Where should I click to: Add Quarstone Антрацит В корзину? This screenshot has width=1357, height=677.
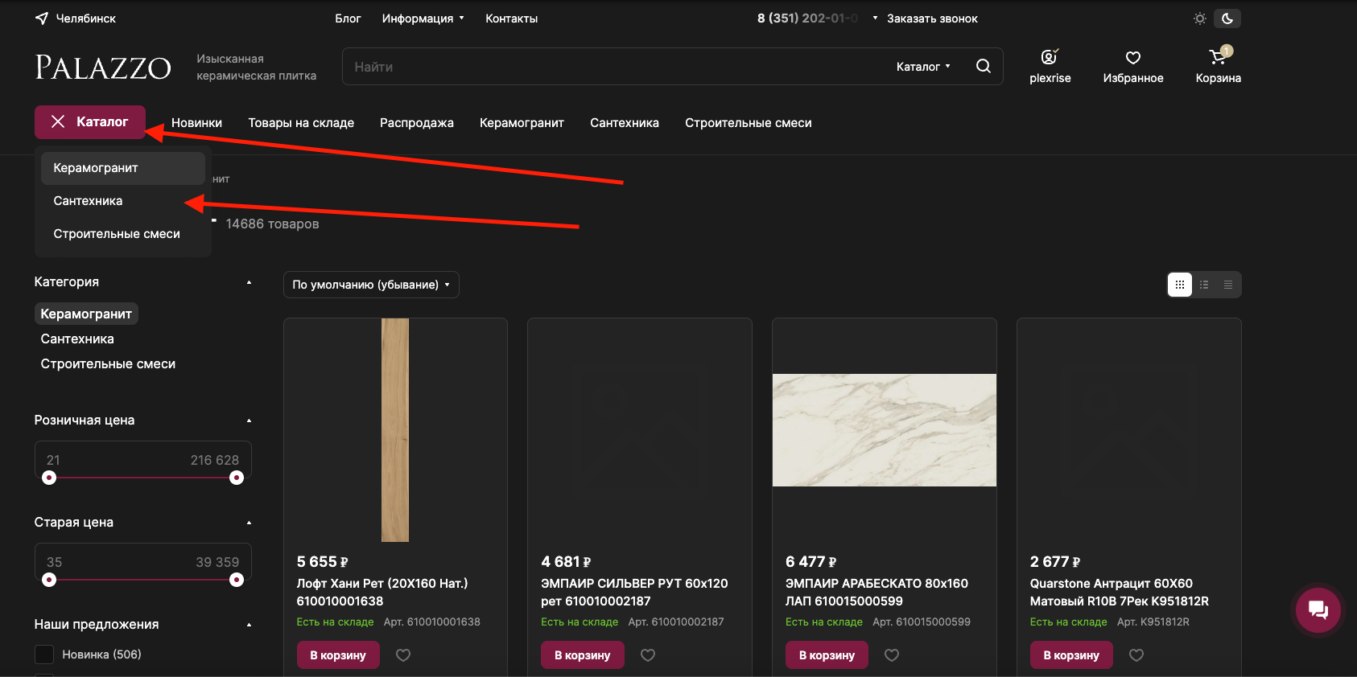pos(1071,655)
